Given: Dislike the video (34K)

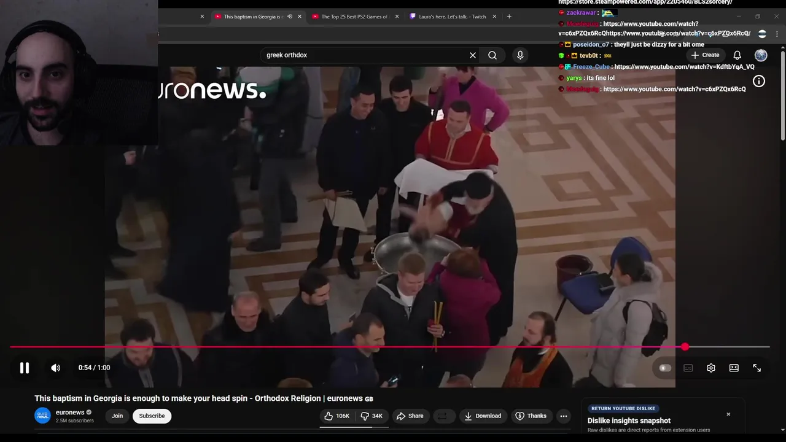Looking at the screenshot, I should [372, 416].
